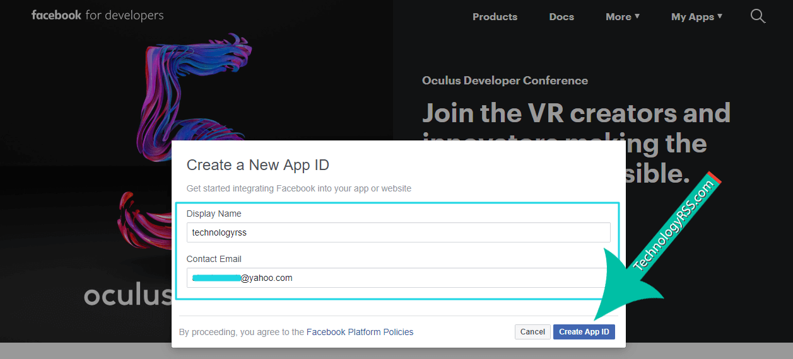Click the TechnologyRSS.com watermark banner
Screen dimensions: 793x359
[675, 224]
